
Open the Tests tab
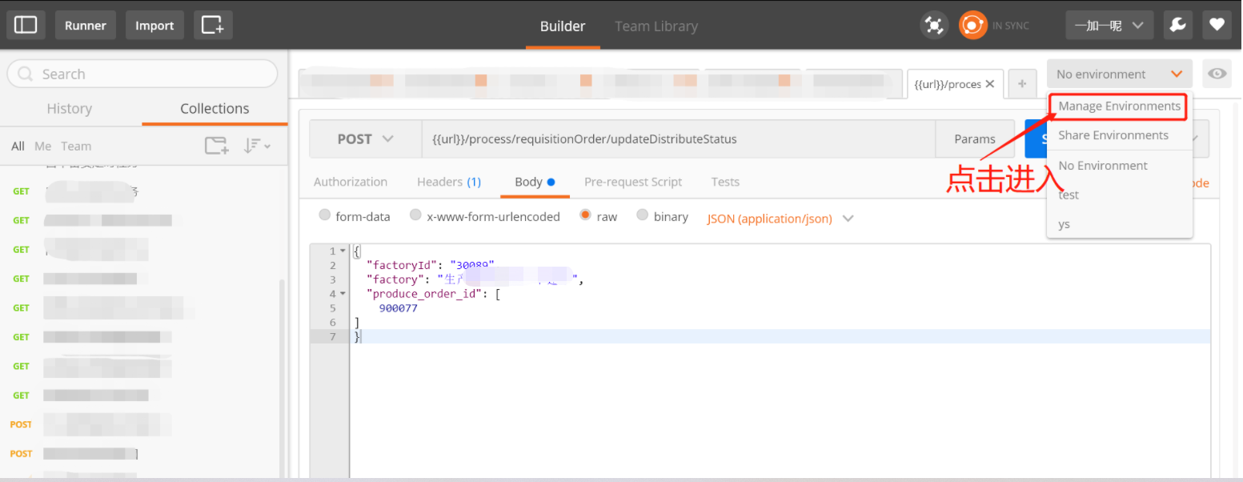pyautogui.click(x=725, y=182)
